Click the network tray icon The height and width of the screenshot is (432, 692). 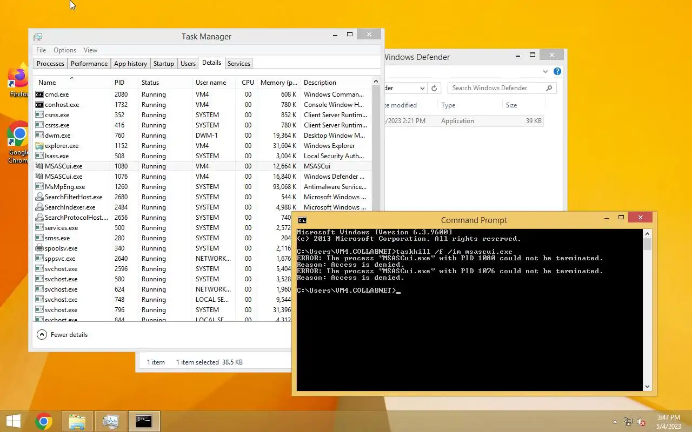pyautogui.click(x=628, y=422)
